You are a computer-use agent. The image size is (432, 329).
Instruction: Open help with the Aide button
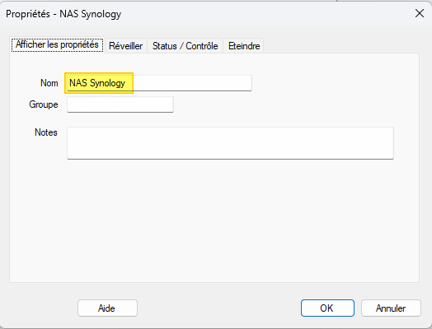(107, 308)
